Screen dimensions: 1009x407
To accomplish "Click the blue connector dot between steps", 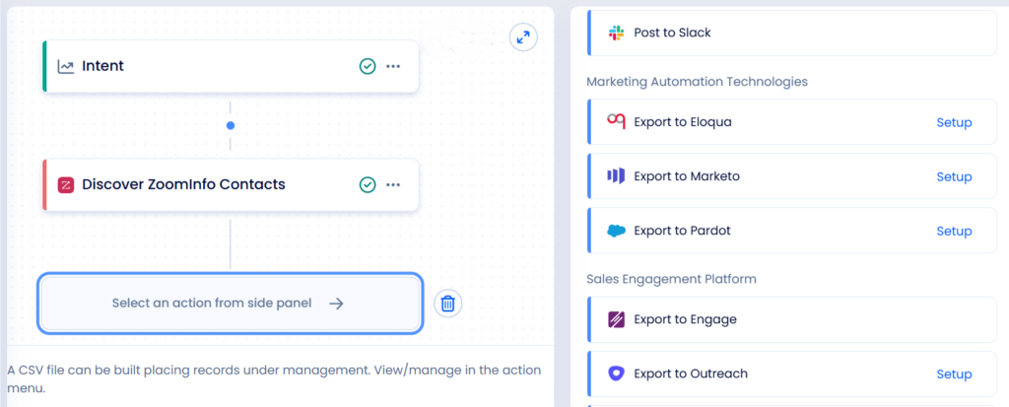I will coord(231,125).
